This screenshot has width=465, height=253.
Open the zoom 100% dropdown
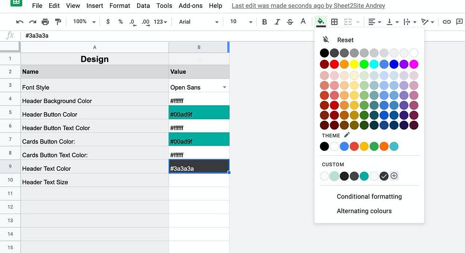coord(84,22)
